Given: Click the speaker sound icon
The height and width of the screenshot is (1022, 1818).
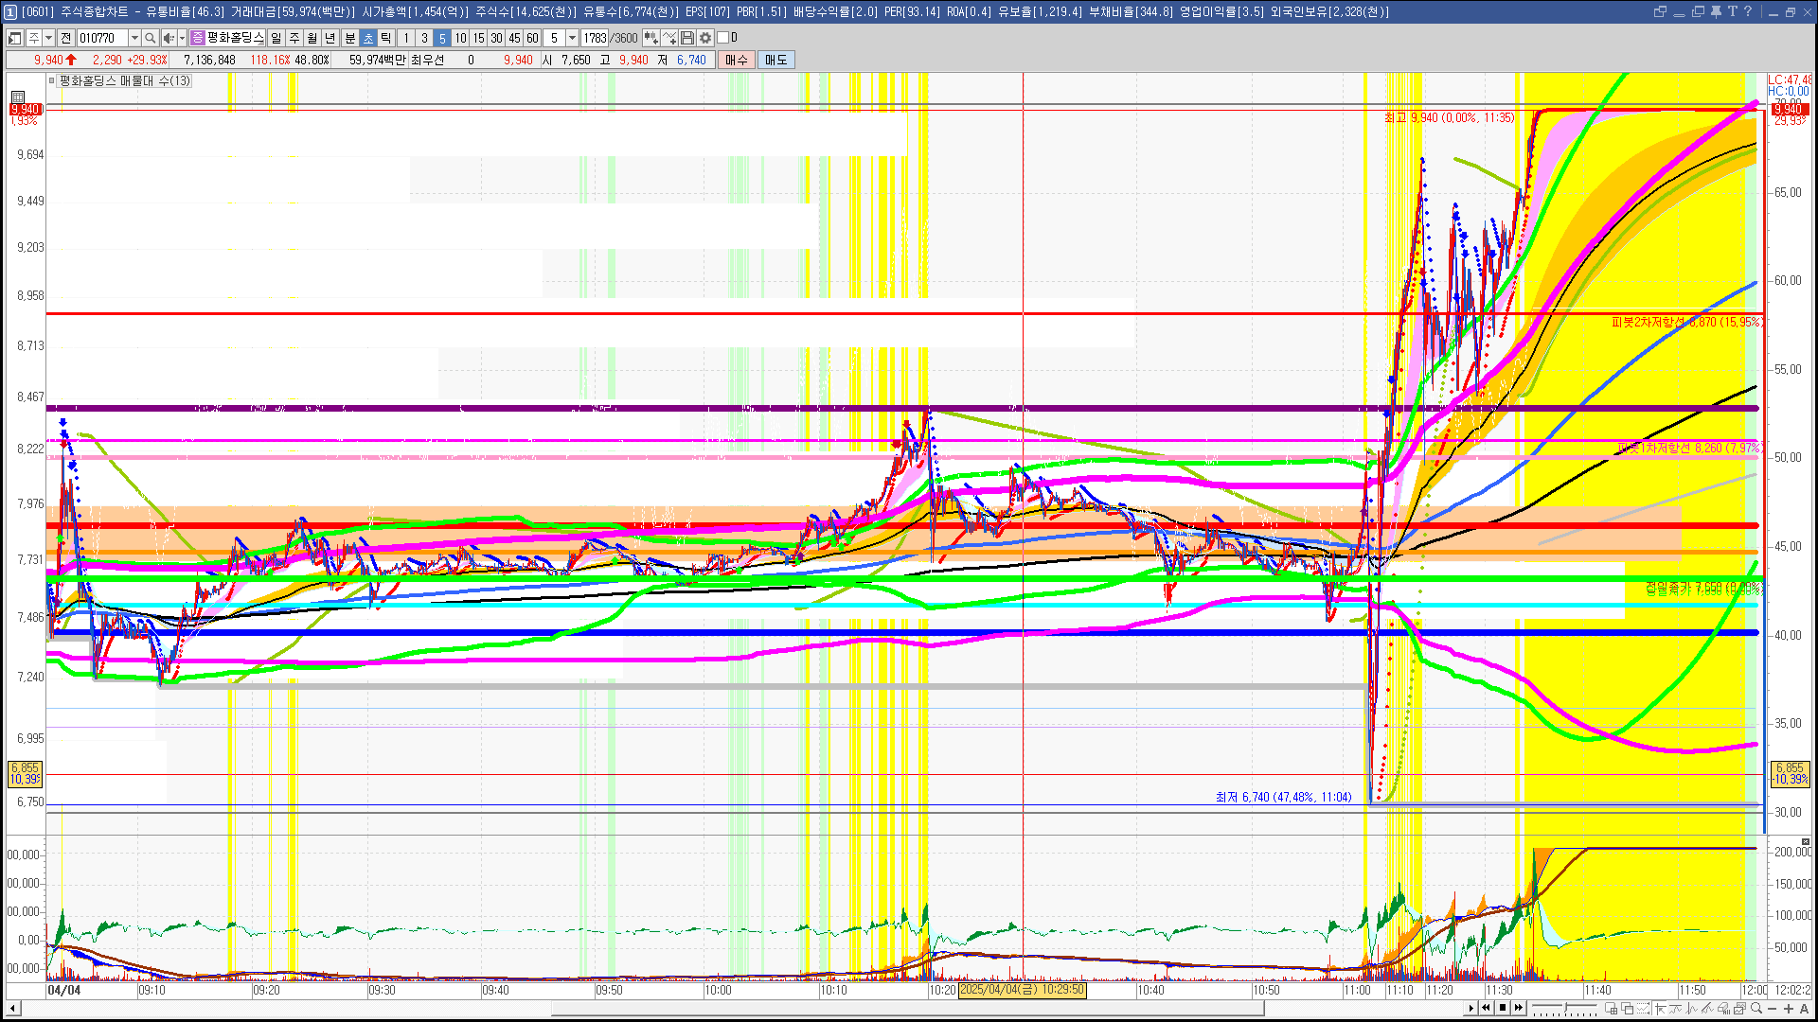Looking at the screenshot, I should (169, 38).
